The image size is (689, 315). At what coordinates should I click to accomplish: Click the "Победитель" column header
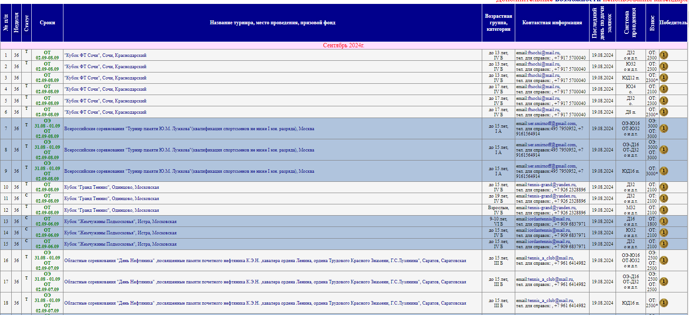tap(673, 23)
